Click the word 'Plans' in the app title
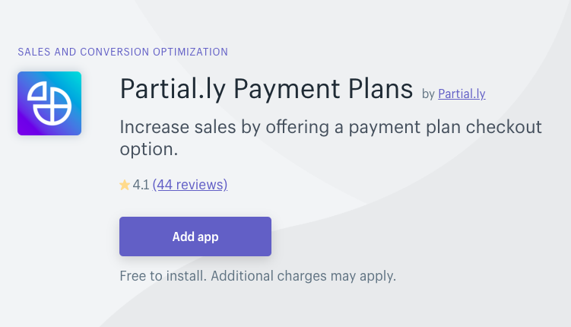Image resolution: width=571 pixels, height=327 pixels. tap(381, 88)
